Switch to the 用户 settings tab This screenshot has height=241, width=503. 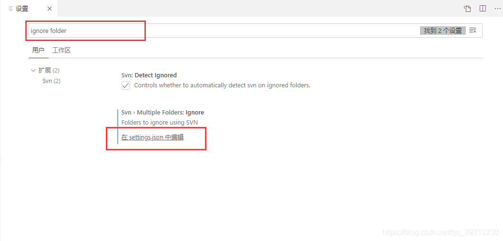point(38,51)
